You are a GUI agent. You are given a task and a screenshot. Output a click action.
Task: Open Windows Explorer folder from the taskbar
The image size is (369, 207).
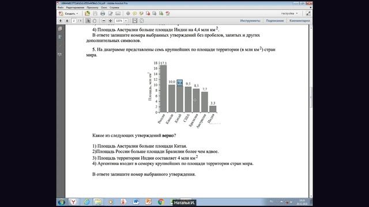tap(98, 202)
